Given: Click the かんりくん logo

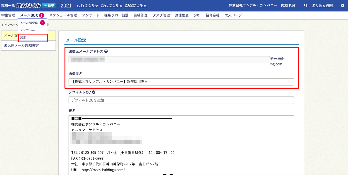Looking at the screenshot, I should [x=28, y=5].
